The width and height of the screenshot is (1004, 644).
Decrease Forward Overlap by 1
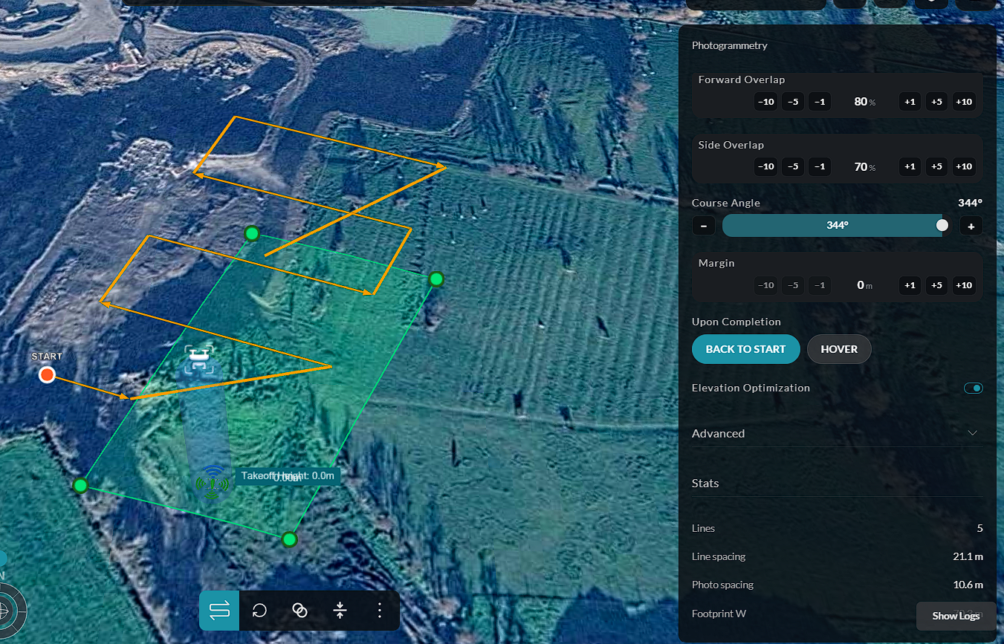(x=819, y=102)
